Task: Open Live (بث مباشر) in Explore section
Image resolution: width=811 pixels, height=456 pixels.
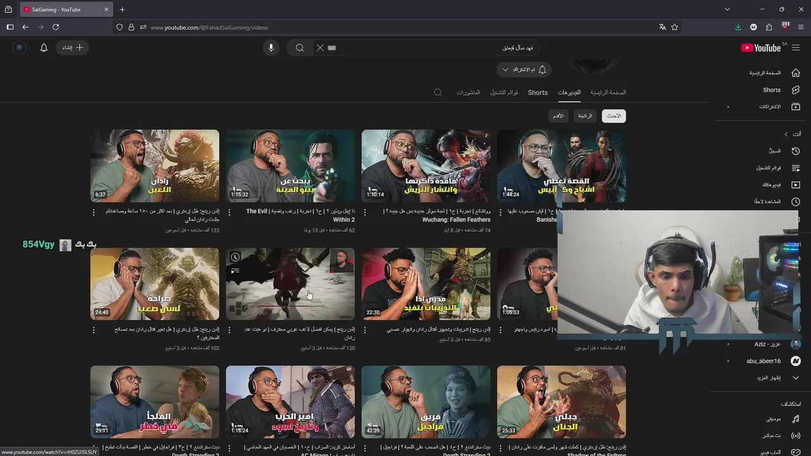Action: (772, 436)
